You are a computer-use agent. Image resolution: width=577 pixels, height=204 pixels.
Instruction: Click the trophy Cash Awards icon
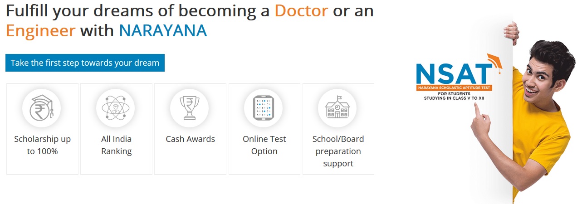pyautogui.click(x=190, y=108)
